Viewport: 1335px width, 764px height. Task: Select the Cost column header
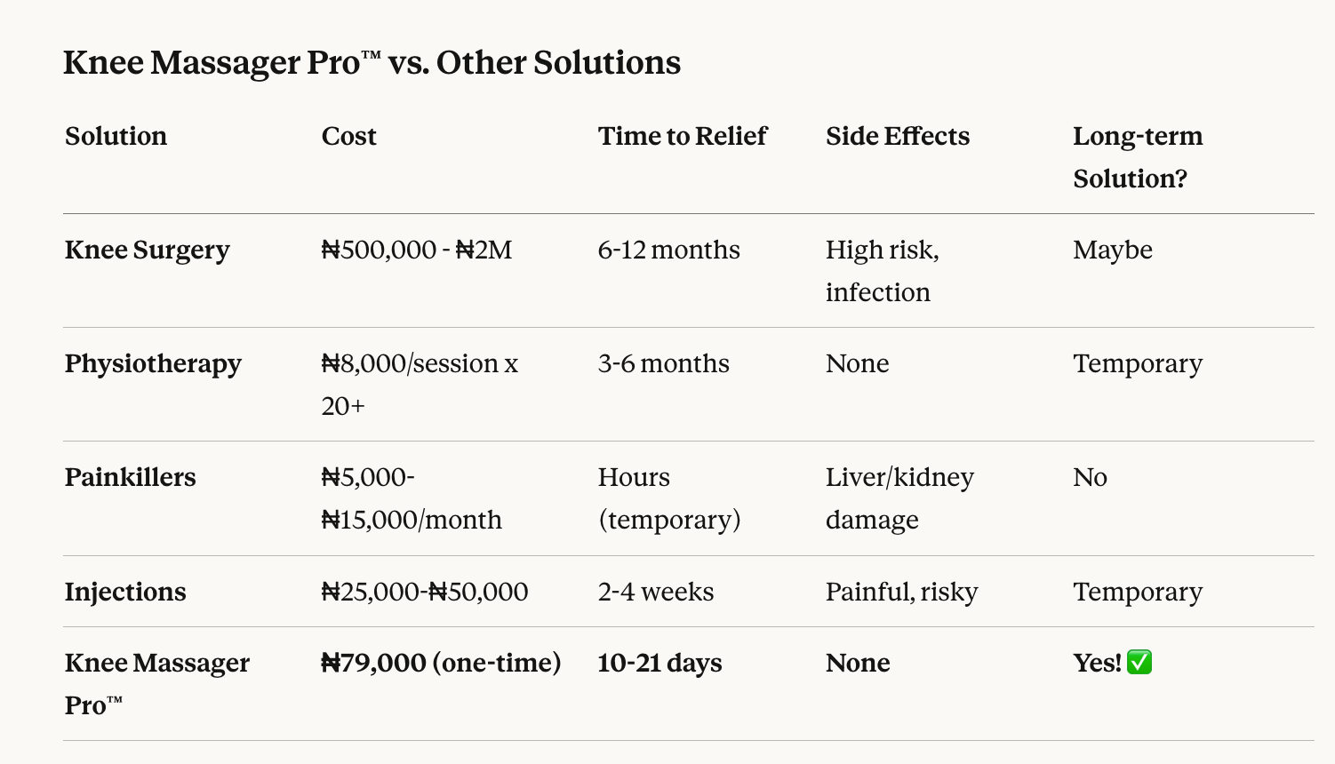348,136
